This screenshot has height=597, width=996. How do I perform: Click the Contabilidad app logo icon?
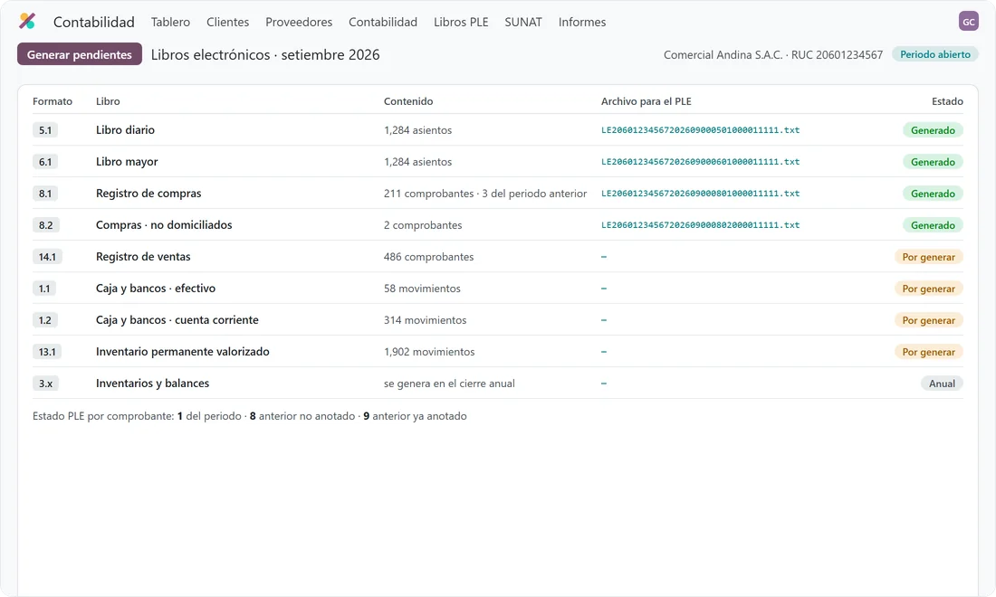point(27,21)
